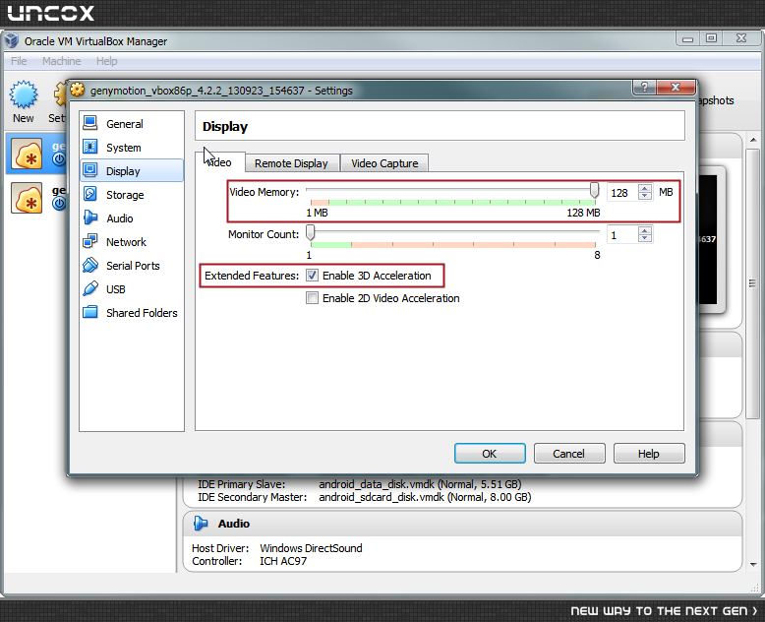
Task: Open the File menu
Action: tap(19, 61)
